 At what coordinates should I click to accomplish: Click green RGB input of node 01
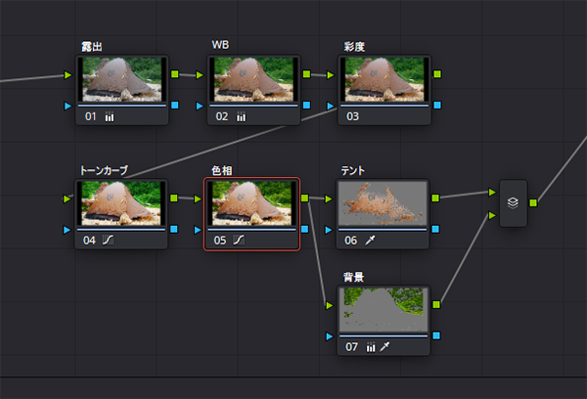[68, 75]
